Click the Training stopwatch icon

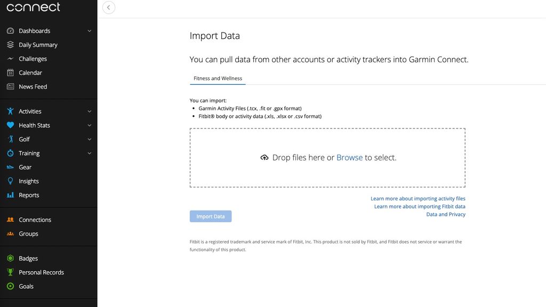10,153
